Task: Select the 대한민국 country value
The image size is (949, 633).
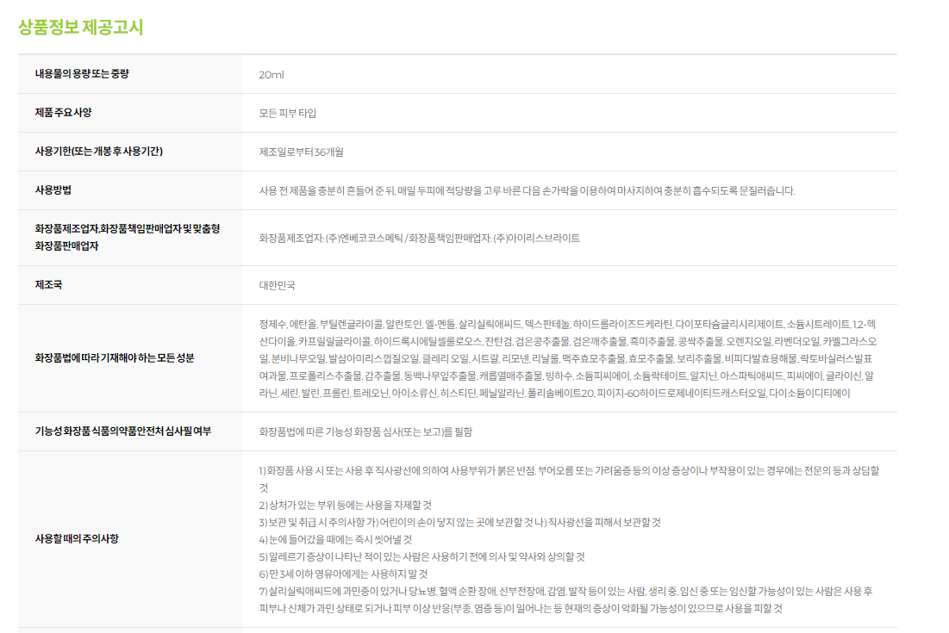Action: [277, 286]
